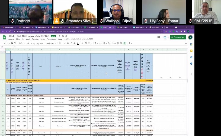
Task: Open the Formatar menu
Action: tap(35, 39)
